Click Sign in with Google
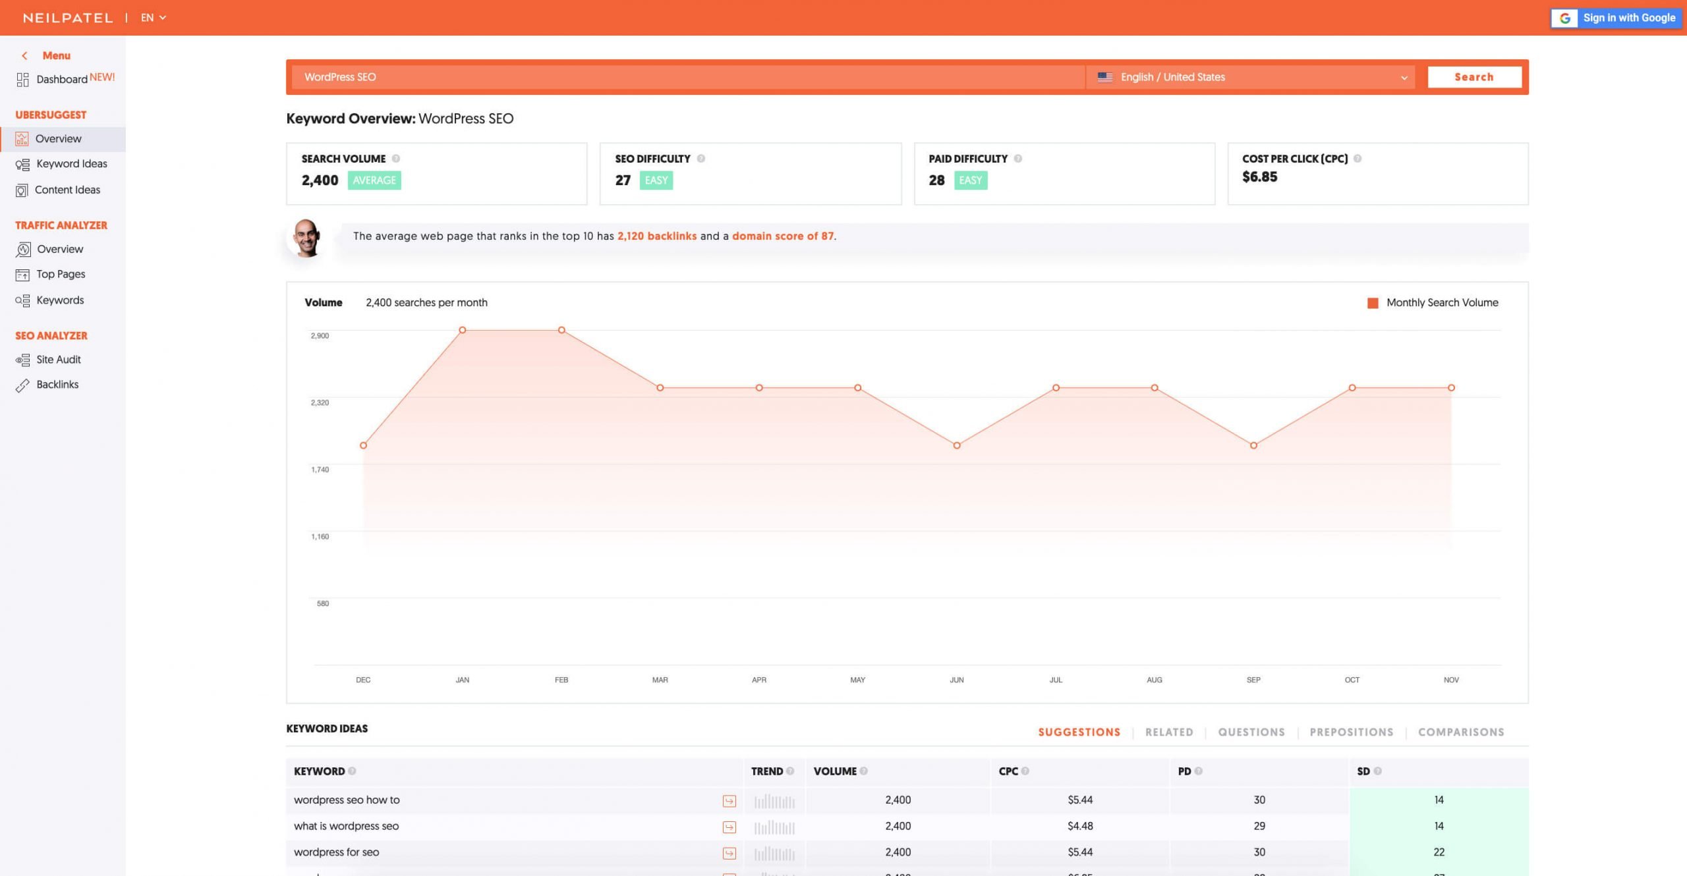The image size is (1687, 876). [1616, 18]
